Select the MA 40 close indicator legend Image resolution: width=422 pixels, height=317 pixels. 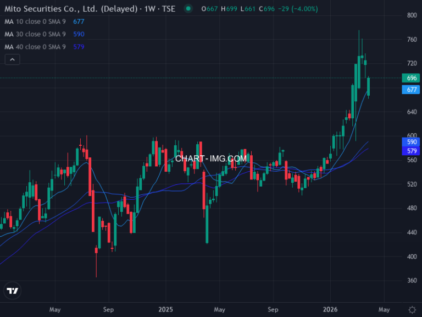coord(35,47)
